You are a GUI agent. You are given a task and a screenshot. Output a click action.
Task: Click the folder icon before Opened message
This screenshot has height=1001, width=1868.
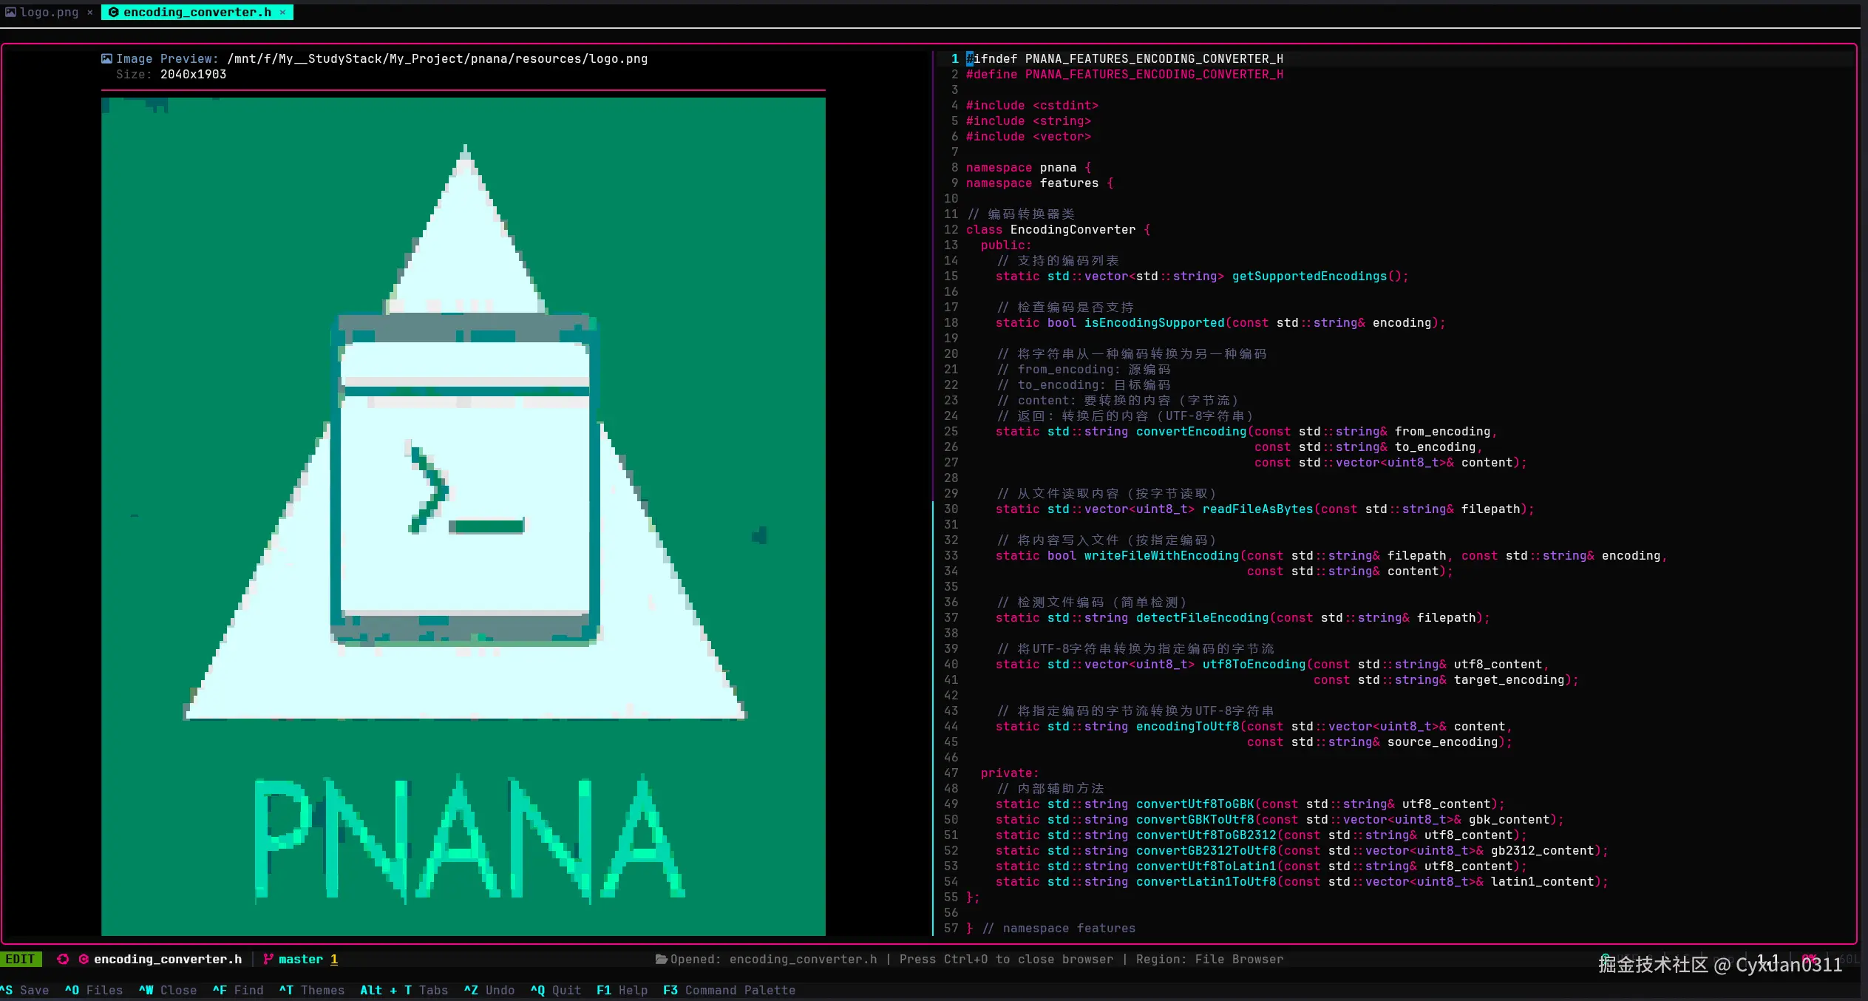661,959
